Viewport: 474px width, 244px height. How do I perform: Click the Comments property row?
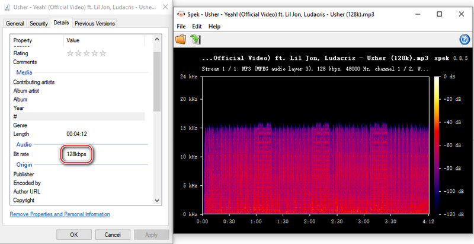point(78,62)
